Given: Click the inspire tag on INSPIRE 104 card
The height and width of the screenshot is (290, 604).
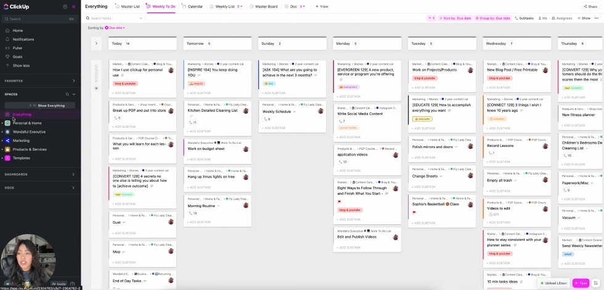Looking at the screenshot, I should click(196, 84).
